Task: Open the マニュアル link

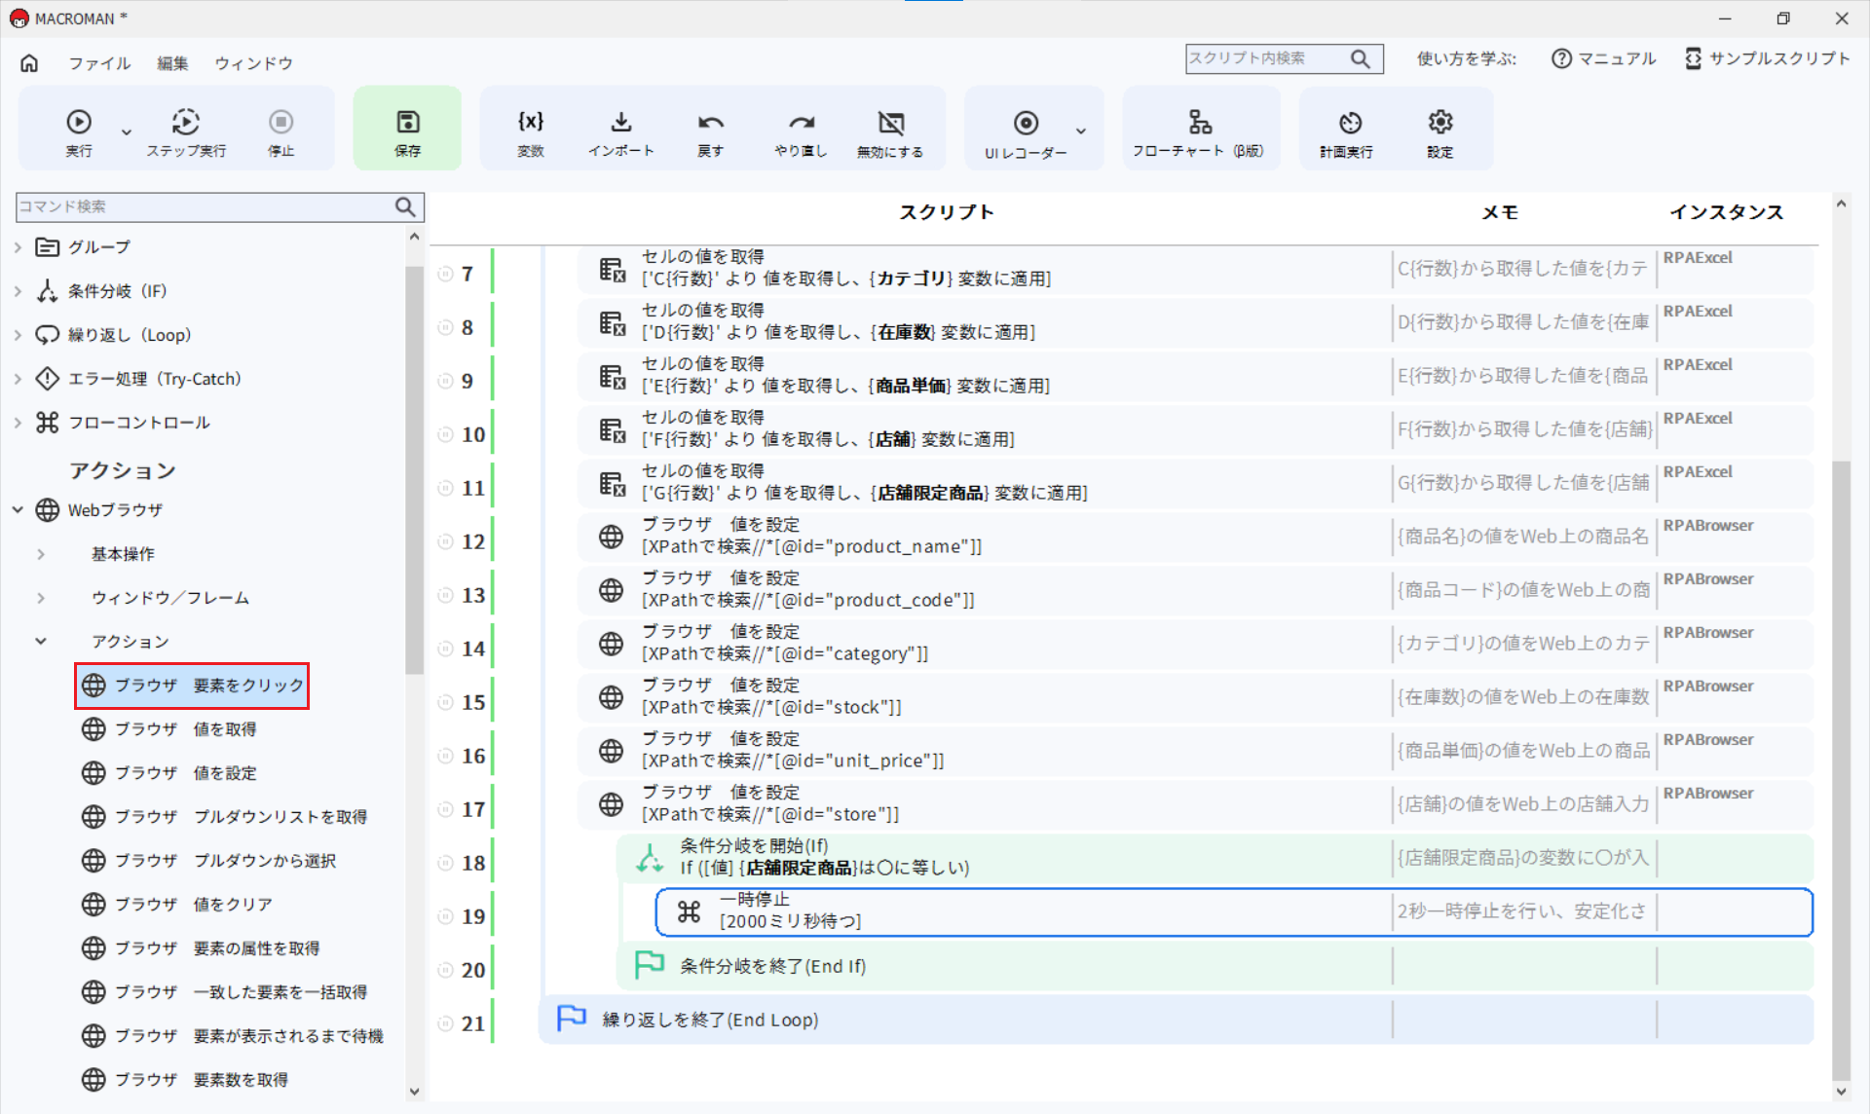Action: 1603,58
